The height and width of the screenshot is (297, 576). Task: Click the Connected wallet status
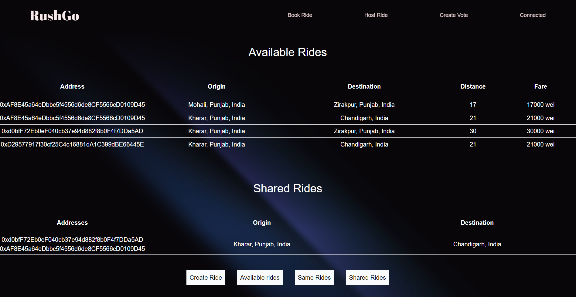(532, 15)
